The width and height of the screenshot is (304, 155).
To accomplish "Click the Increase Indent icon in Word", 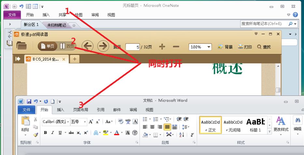I will pos(186,119).
